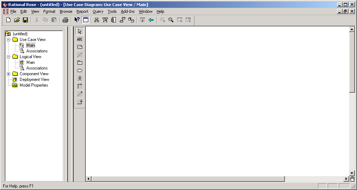Select Associations under Use Case View
Viewport: 357px width, 190px height.
click(x=37, y=51)
